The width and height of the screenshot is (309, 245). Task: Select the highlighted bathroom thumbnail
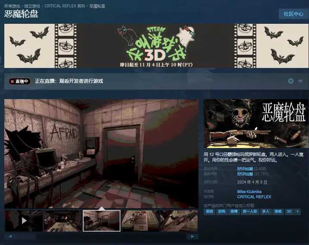coord(101,221)
